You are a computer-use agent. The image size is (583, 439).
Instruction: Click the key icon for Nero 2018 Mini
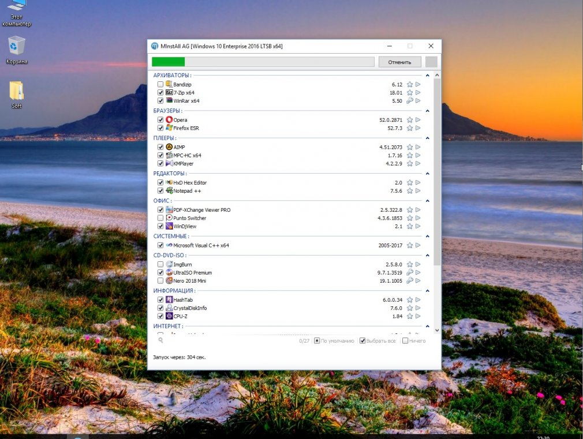coord(409,280)
